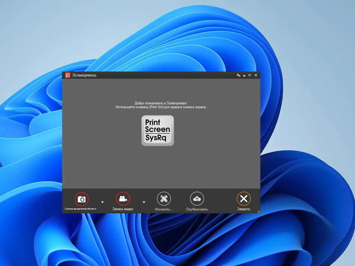The height and width of the screenshot is (266, 355).
Task: Expand the screenshot capture options dropdown arrow
Action: (x=103, y=202)
